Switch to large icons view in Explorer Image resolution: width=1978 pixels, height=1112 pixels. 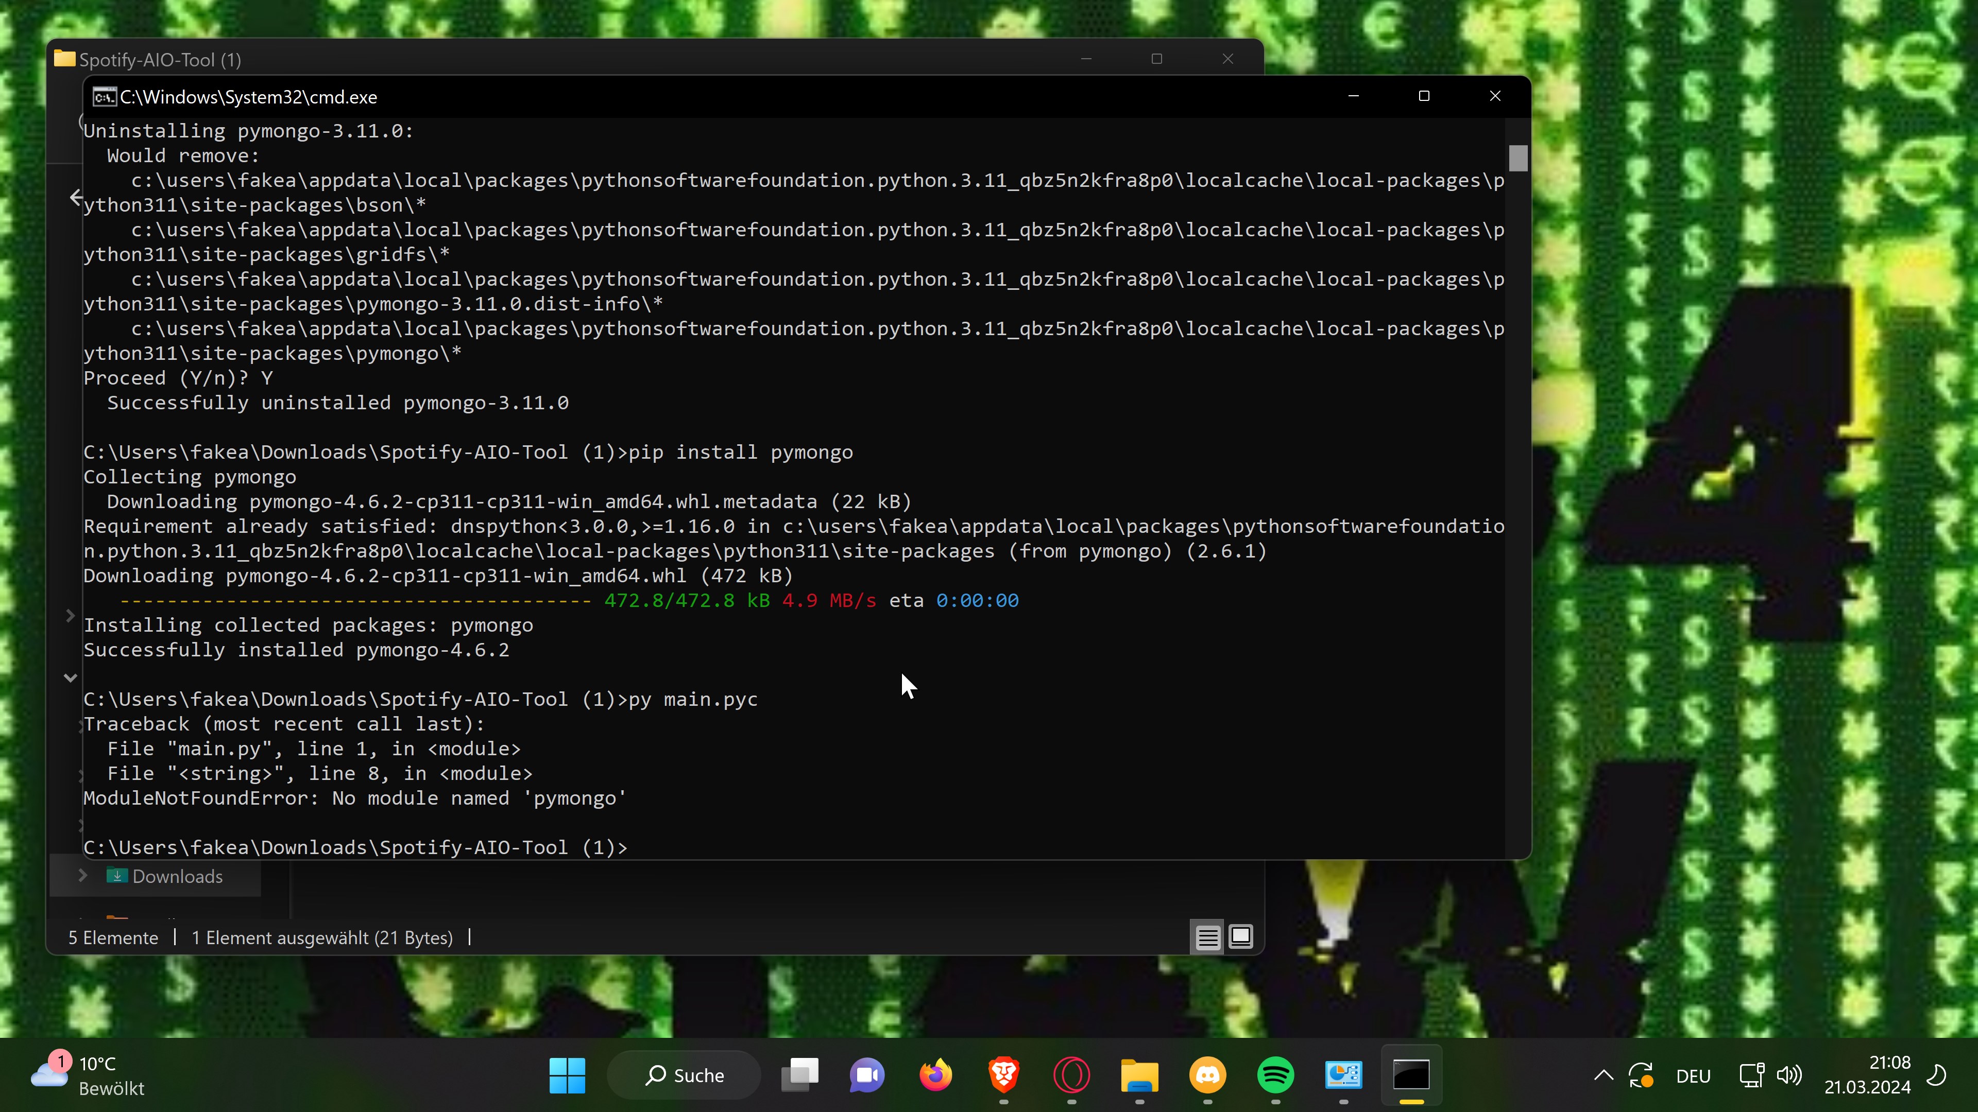click(1241, 937)
